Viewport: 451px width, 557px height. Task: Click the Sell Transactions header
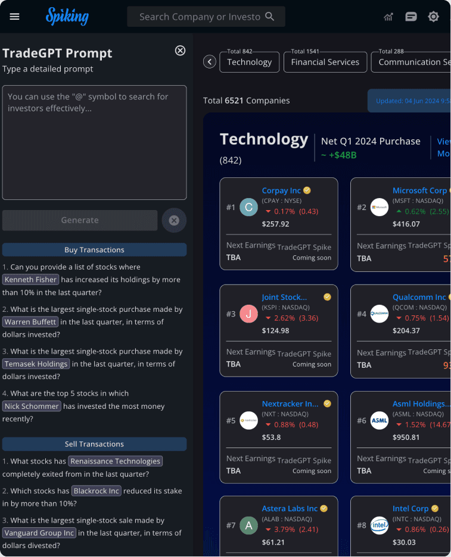(x=94, y=444)
